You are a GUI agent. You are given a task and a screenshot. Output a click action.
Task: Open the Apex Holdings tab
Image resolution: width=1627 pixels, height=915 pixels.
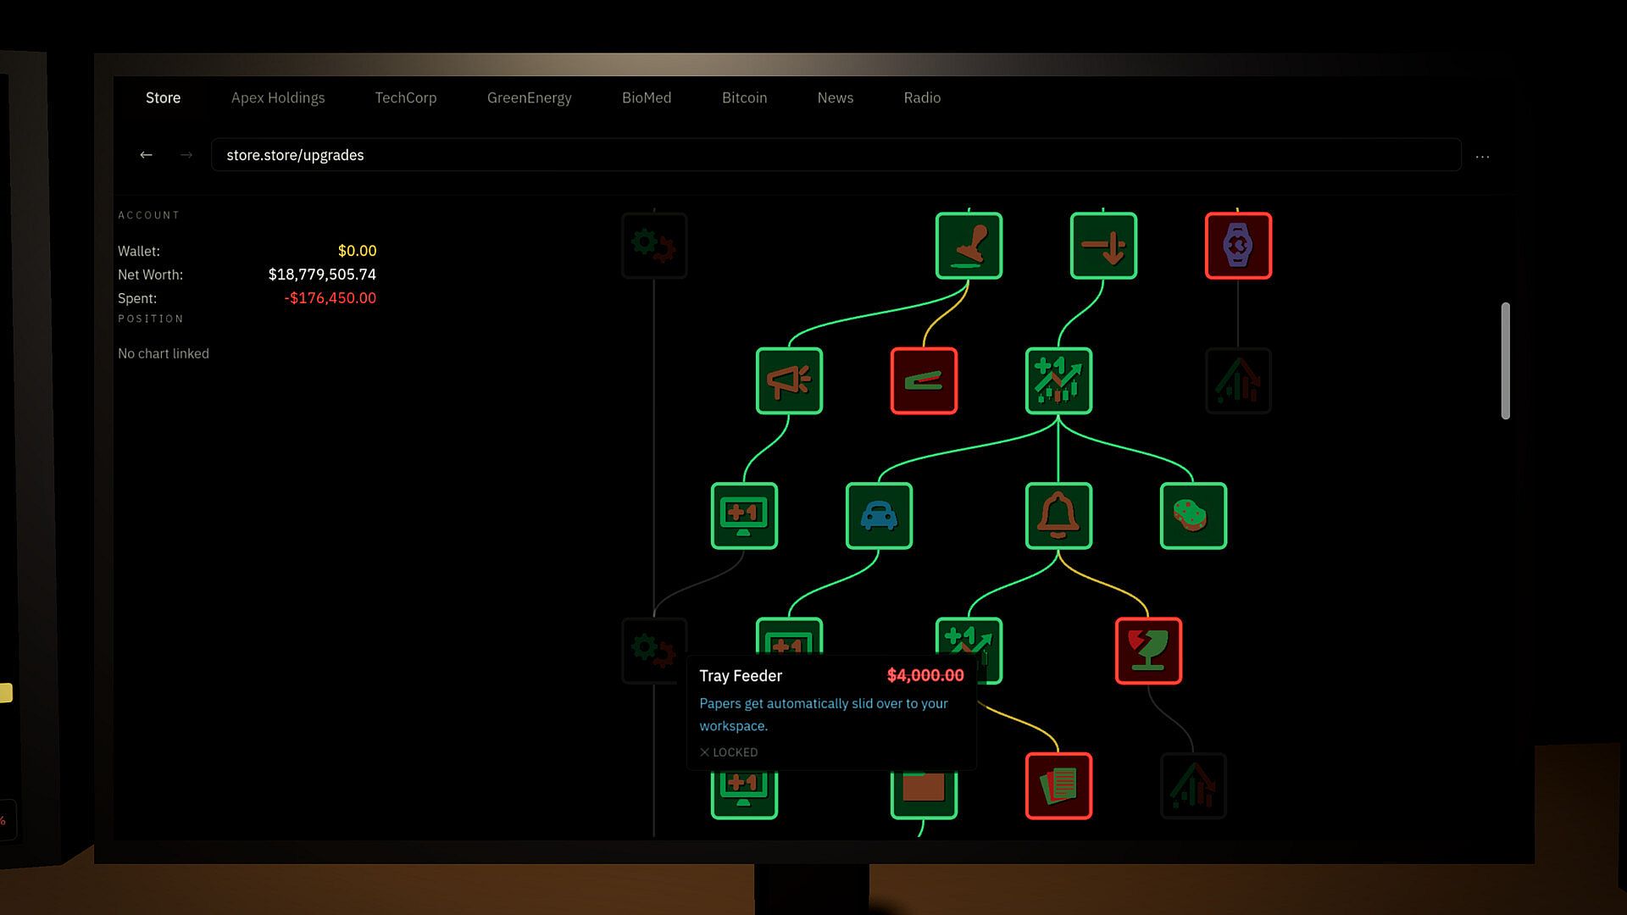point(278,97)
